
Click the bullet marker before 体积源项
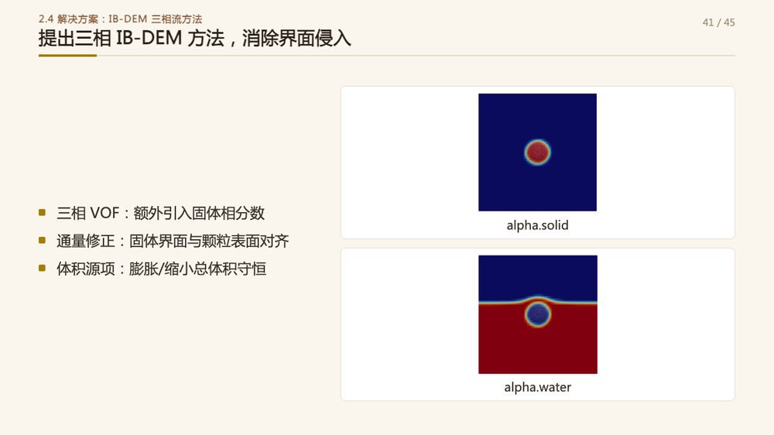click(x=42, y=268)
